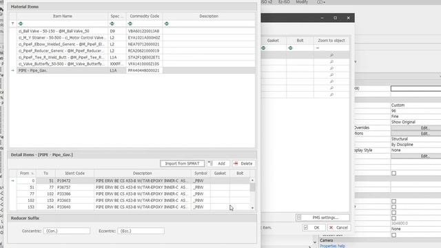This screenshot has height=248, width=441.
Task: Select the ci_PipeF_Tee_R_Weld_Butt row
Action: click(136, 57)
